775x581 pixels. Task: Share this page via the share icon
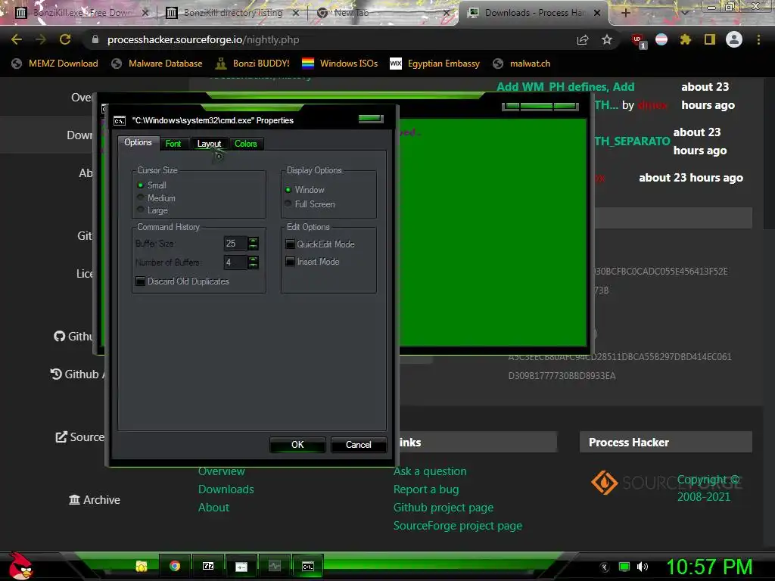click(x=583, y=39)
